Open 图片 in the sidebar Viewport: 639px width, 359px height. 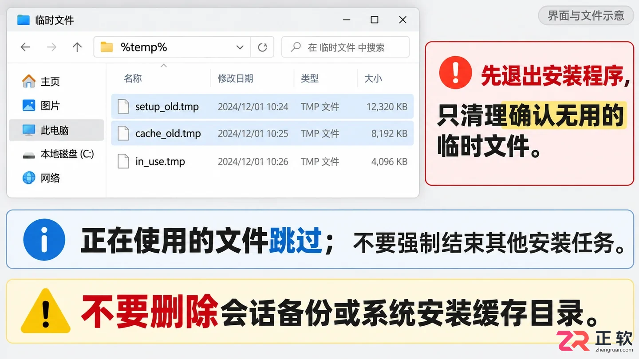pos(56,105)
